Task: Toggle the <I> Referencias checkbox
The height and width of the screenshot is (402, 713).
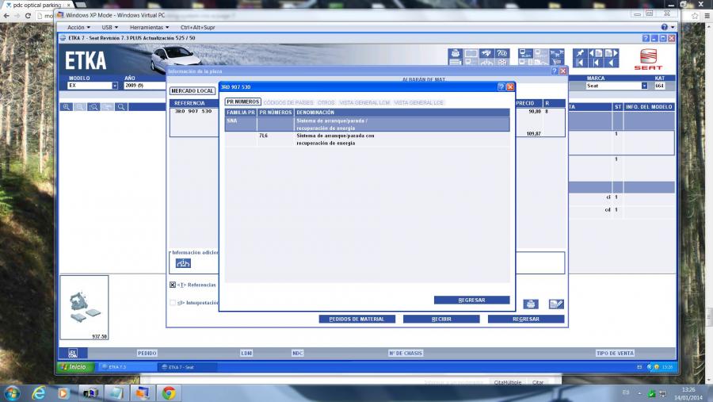Action: 173,285
